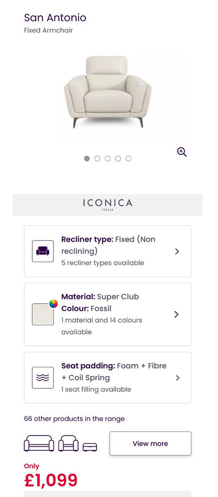Select the footstool icon in range
This screenshot has height=497, width=218.
(90, 447)
